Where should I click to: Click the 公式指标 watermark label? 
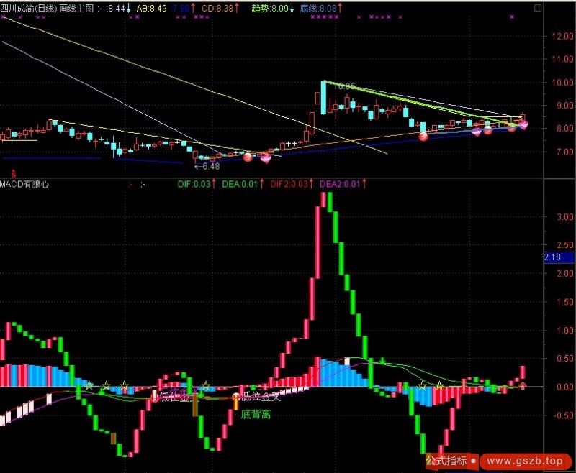pos(446,460)
